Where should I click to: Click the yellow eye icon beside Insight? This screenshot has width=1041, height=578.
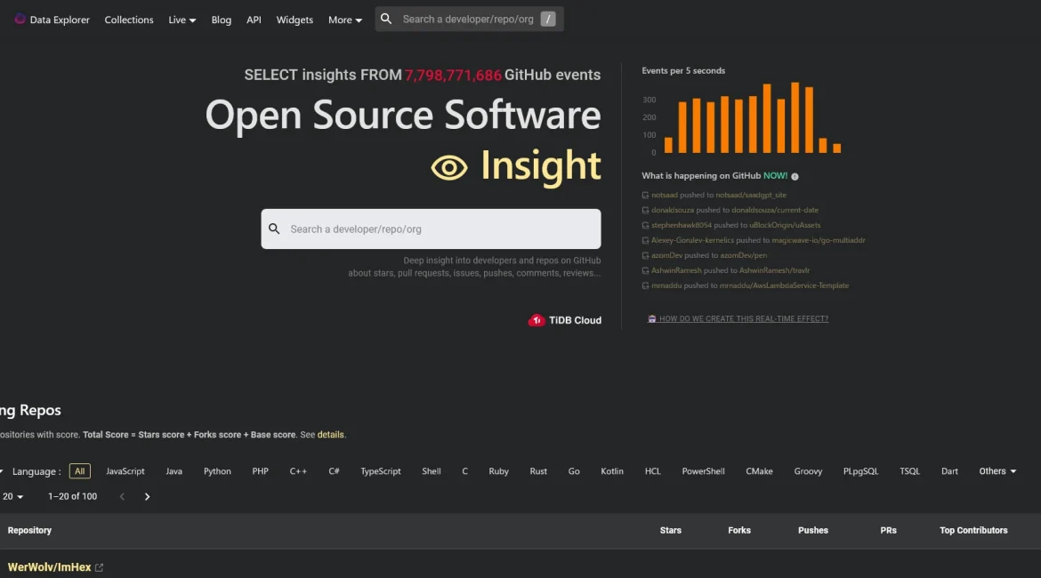[449, 167]
